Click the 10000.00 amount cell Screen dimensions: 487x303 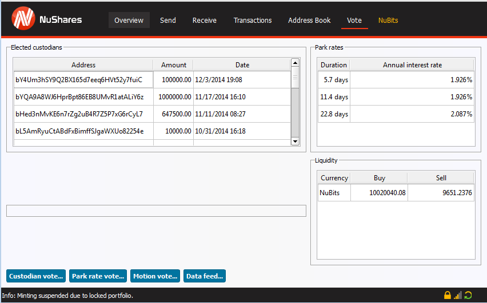pos(173,131)
